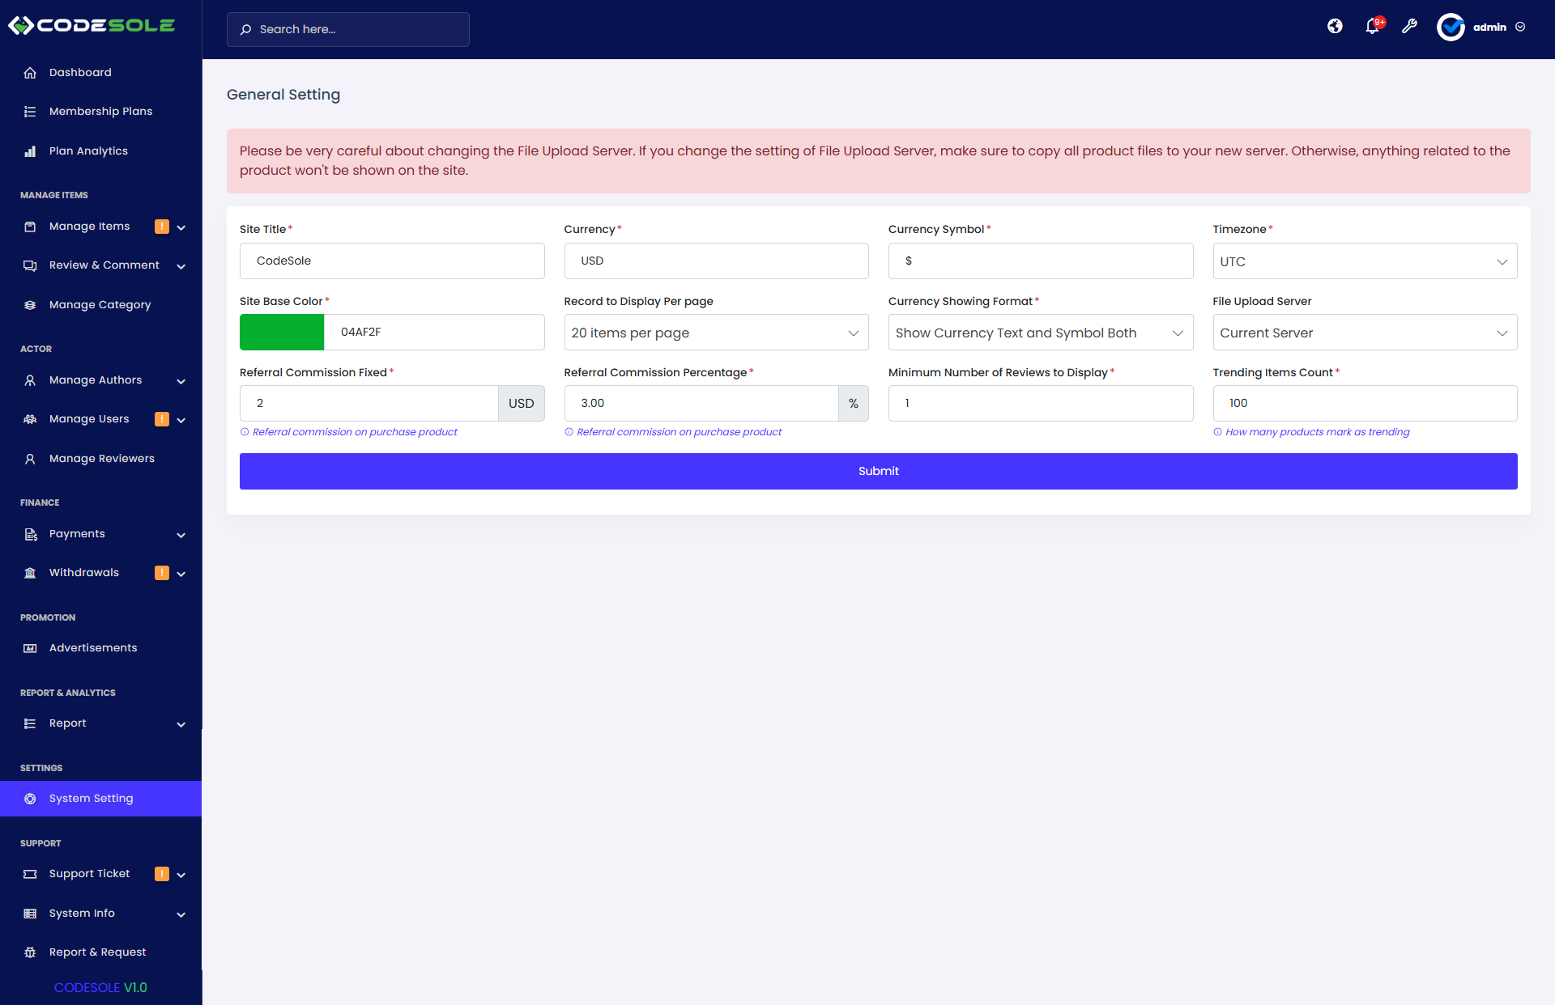Click the Report & Request bug icon
The height and width of the screenshot is (1005, 1555).
(x=30, y=952)
